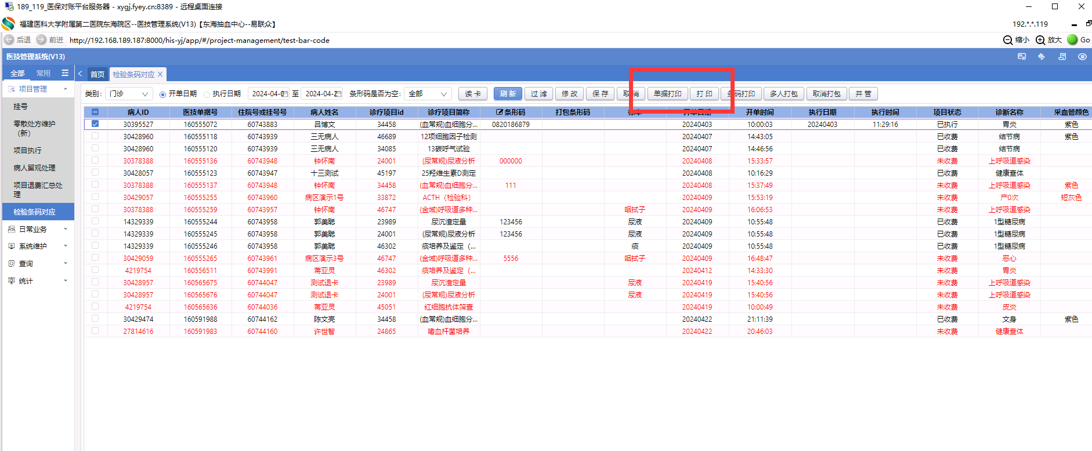Click the 前进 forward arrow icon
The height and width of the screenshot is (451, 1092).
(41, 40)
